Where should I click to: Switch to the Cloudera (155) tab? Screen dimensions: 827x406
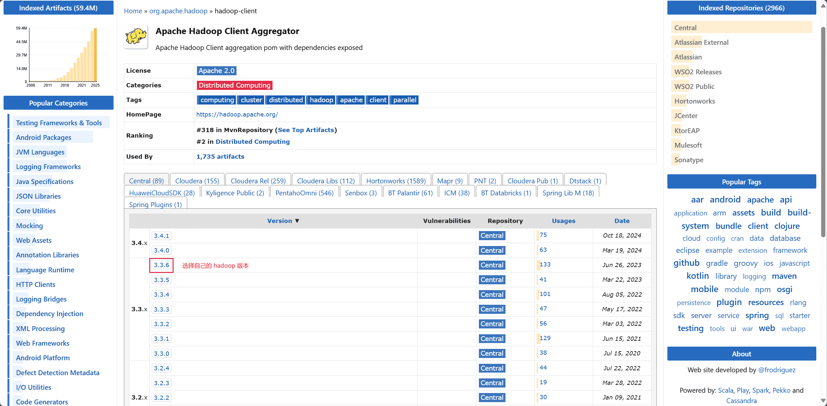tap(197, 181)
